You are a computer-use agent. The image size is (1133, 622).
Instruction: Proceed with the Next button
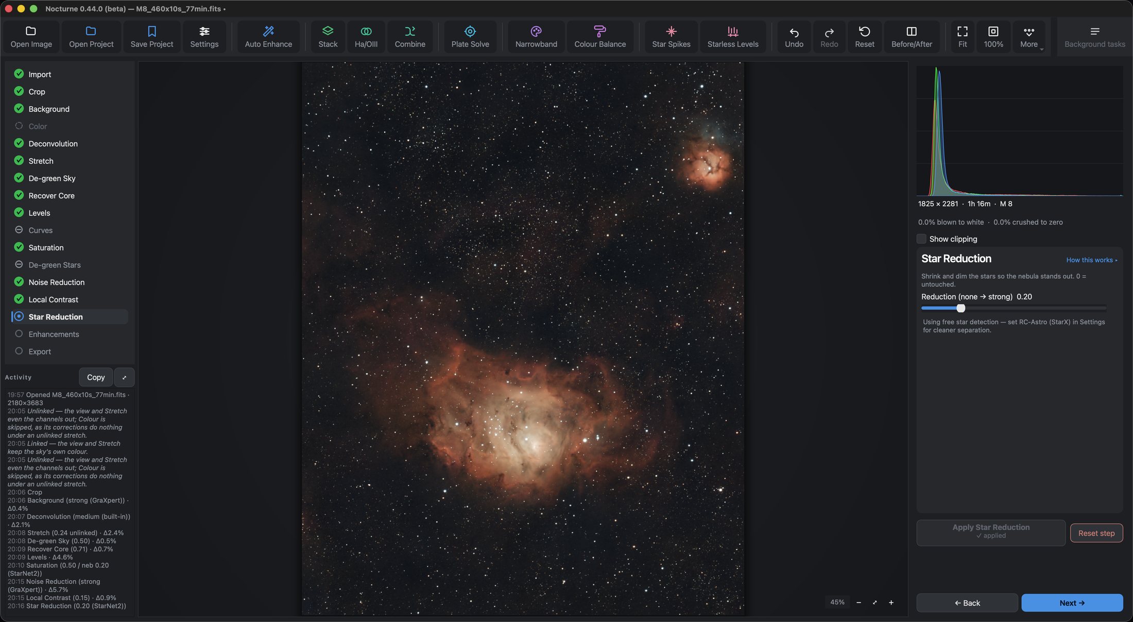(x=1072, y=603)
